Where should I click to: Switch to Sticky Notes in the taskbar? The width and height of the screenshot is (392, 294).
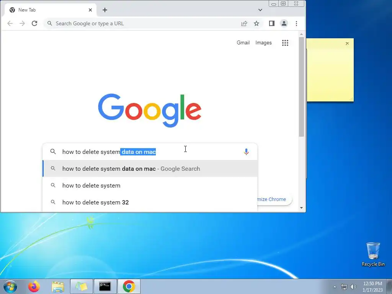[82, 286]
